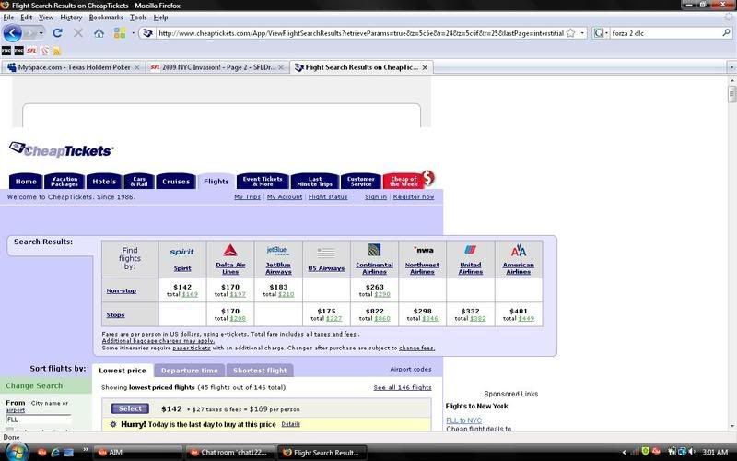Expand the URL bar history dropdown

coord(582,33)
